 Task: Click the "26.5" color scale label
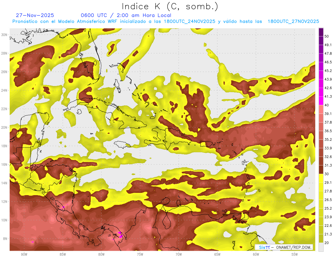(328, 200)
